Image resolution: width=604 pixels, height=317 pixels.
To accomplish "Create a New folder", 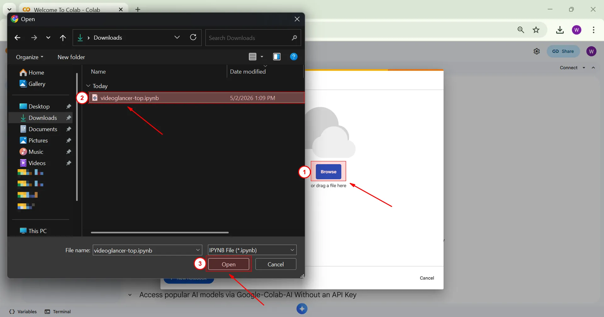I will click(71, 57).
